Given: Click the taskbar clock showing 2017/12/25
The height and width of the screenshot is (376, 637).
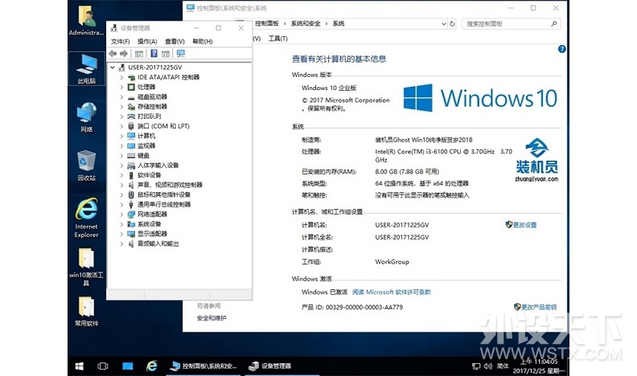Looking at the screenshot, I should 539,366.
